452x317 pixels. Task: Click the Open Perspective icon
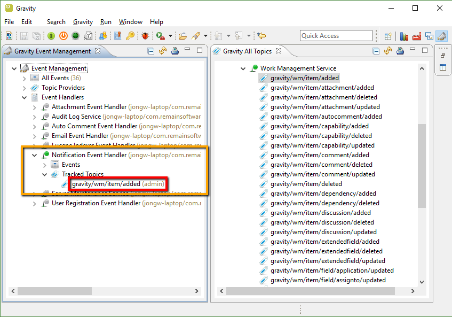click(388, 36)
